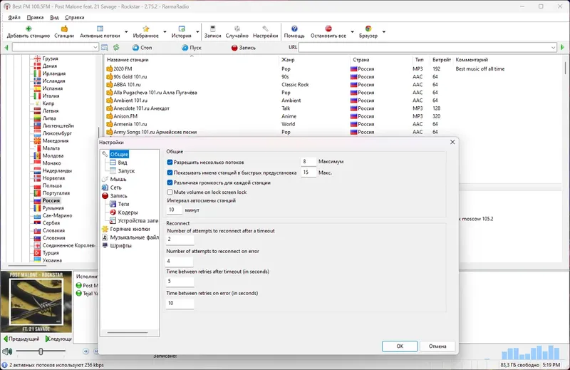Image resolution: width=570 pixels, height=370 pixels.
Task: Open the Recordings (Записи) toolbar icon
Action: pos(212,29)
